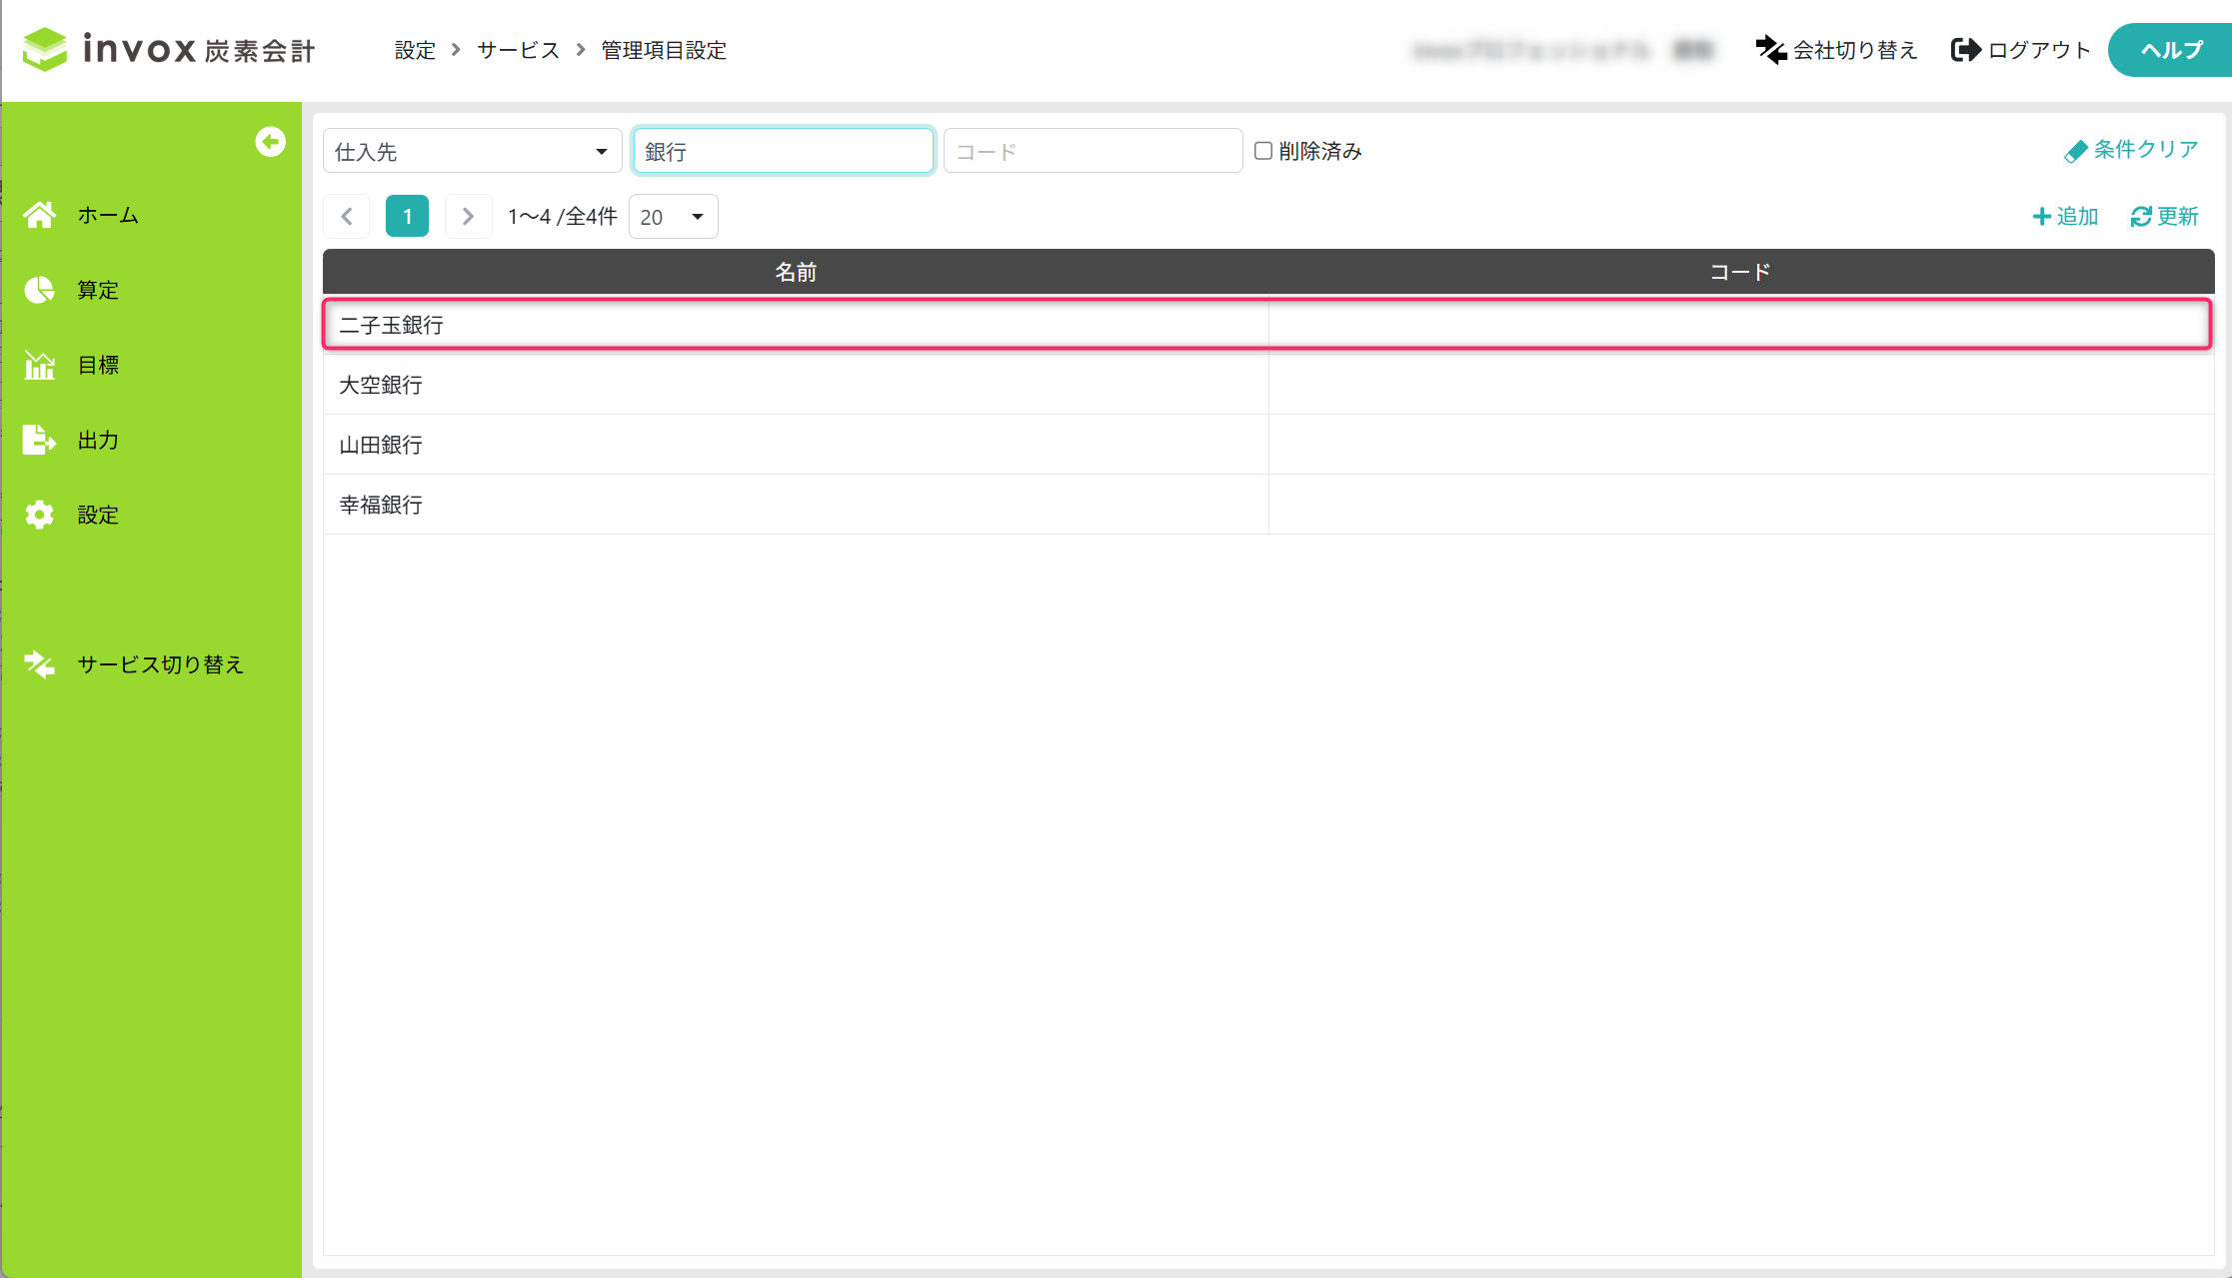Click 設定 in the breadcrumb
The width and height of the screenshot is (2232, 1278).
[x=415, y=50]
